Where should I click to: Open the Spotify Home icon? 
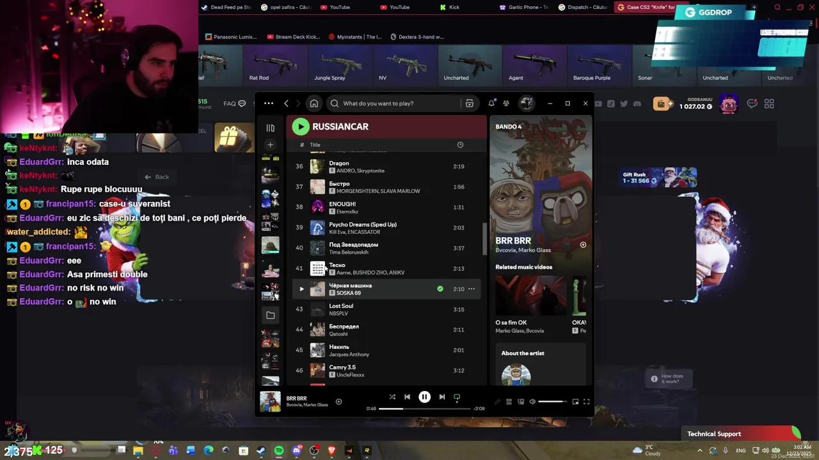point(314,103)
